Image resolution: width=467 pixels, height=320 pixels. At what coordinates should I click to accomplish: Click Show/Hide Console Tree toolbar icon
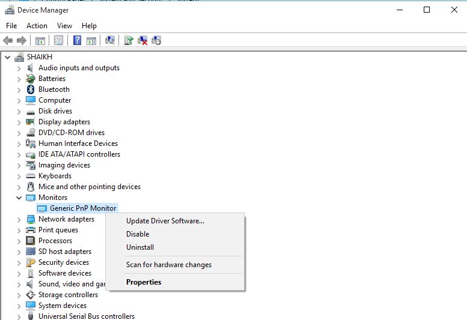(40, 41)
